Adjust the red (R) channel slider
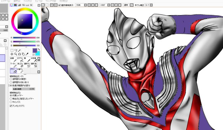Screen dimensions: 223x130 24,38
